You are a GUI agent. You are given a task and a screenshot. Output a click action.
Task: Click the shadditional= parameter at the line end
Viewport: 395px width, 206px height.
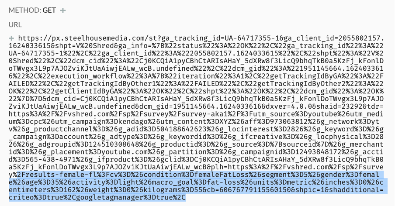pos(356,190)
